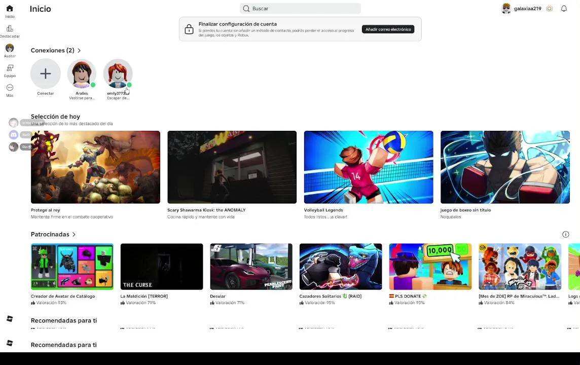Open Desviar car game thumbnail

point(251,267)
